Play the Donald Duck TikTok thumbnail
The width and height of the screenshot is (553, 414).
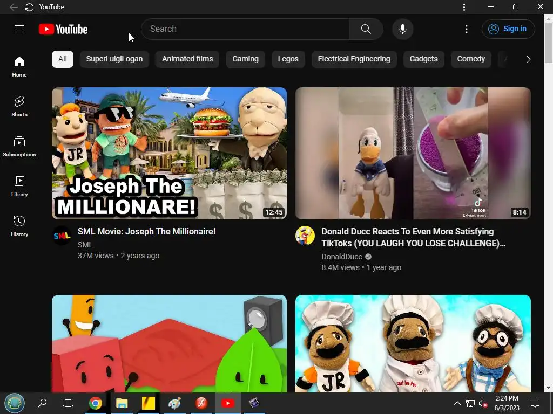pos(413,153)
